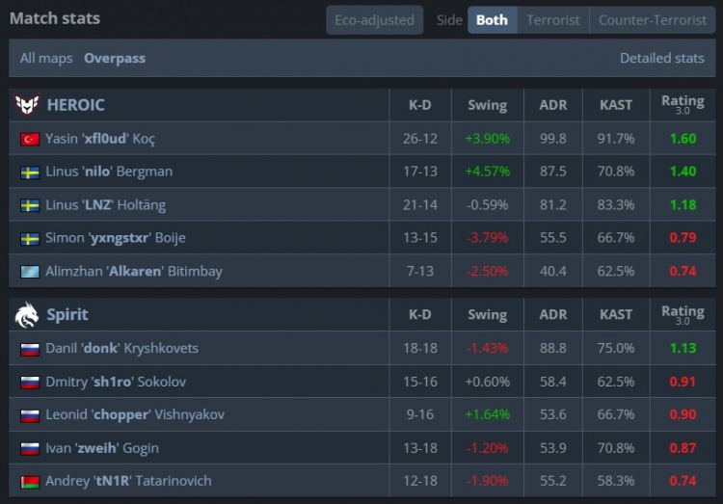The height and width of the screenshot is (504, 723).
Task: Click the Spirit dragon logo icon
Action: [27, 314]
